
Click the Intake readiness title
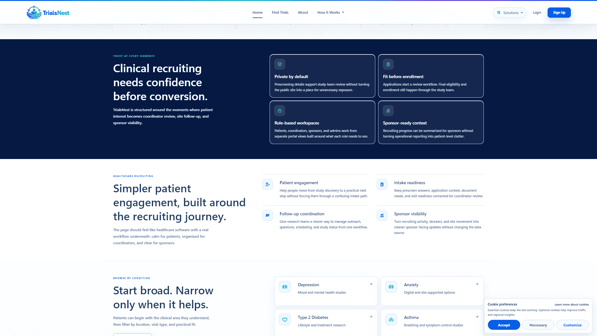(x=410, y=183)
